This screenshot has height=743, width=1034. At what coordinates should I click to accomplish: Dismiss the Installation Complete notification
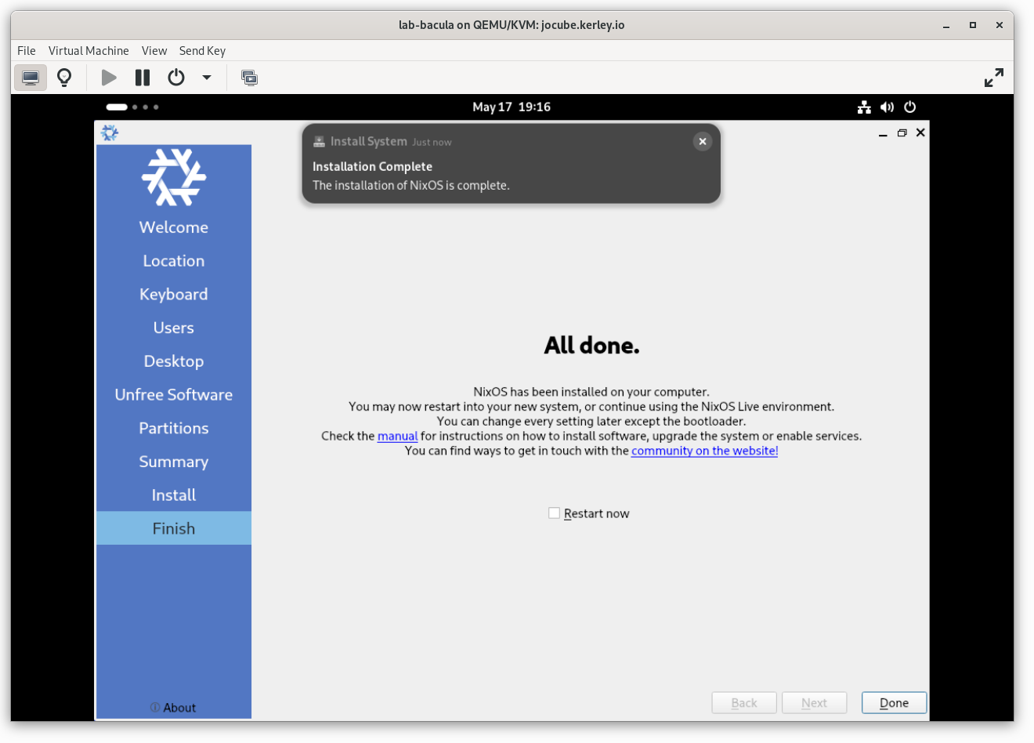pos(703,141)
